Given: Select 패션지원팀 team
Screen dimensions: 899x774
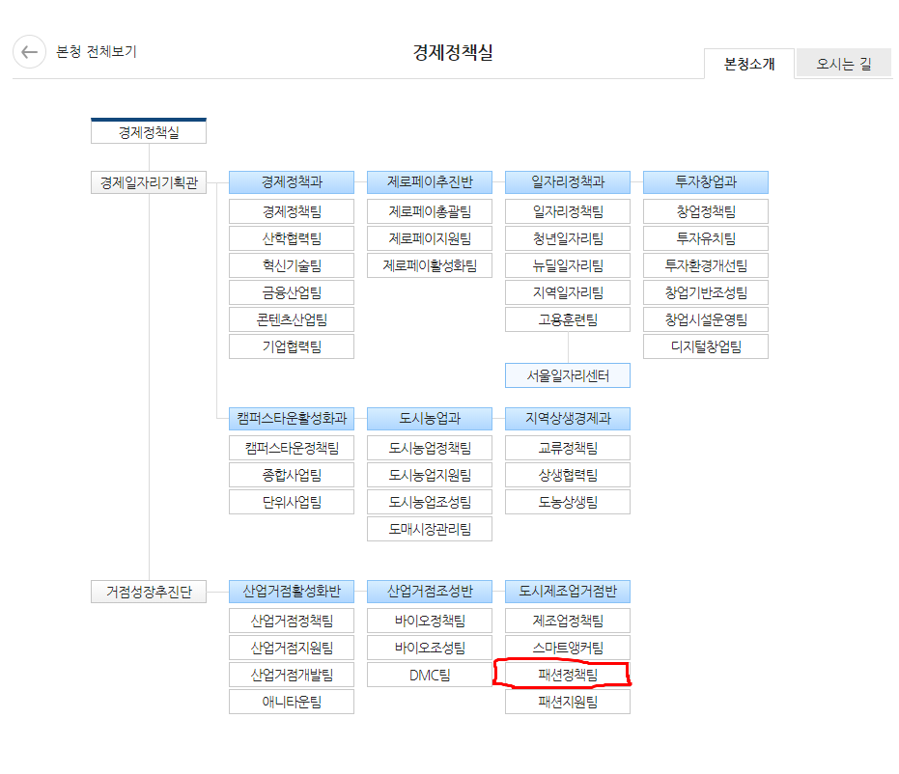Looking at the screenshot, I should pos(568,702).
